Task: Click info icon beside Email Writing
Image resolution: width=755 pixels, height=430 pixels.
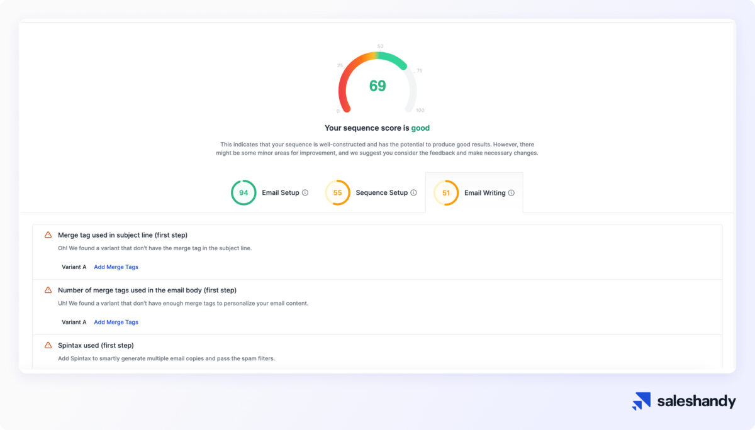Action: tap(511, 193)
